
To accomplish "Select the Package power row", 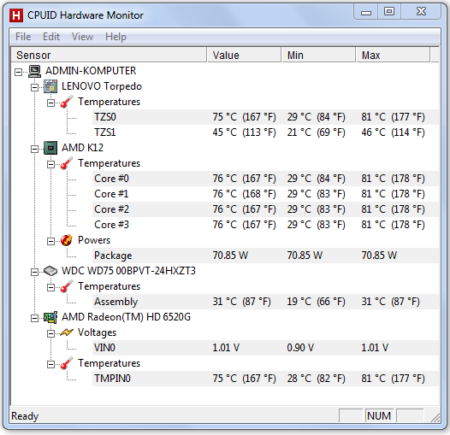I will [x=265, y=256].
